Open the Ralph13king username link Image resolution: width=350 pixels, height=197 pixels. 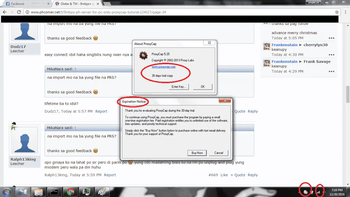pyautogui.click(x=23, y=159)
